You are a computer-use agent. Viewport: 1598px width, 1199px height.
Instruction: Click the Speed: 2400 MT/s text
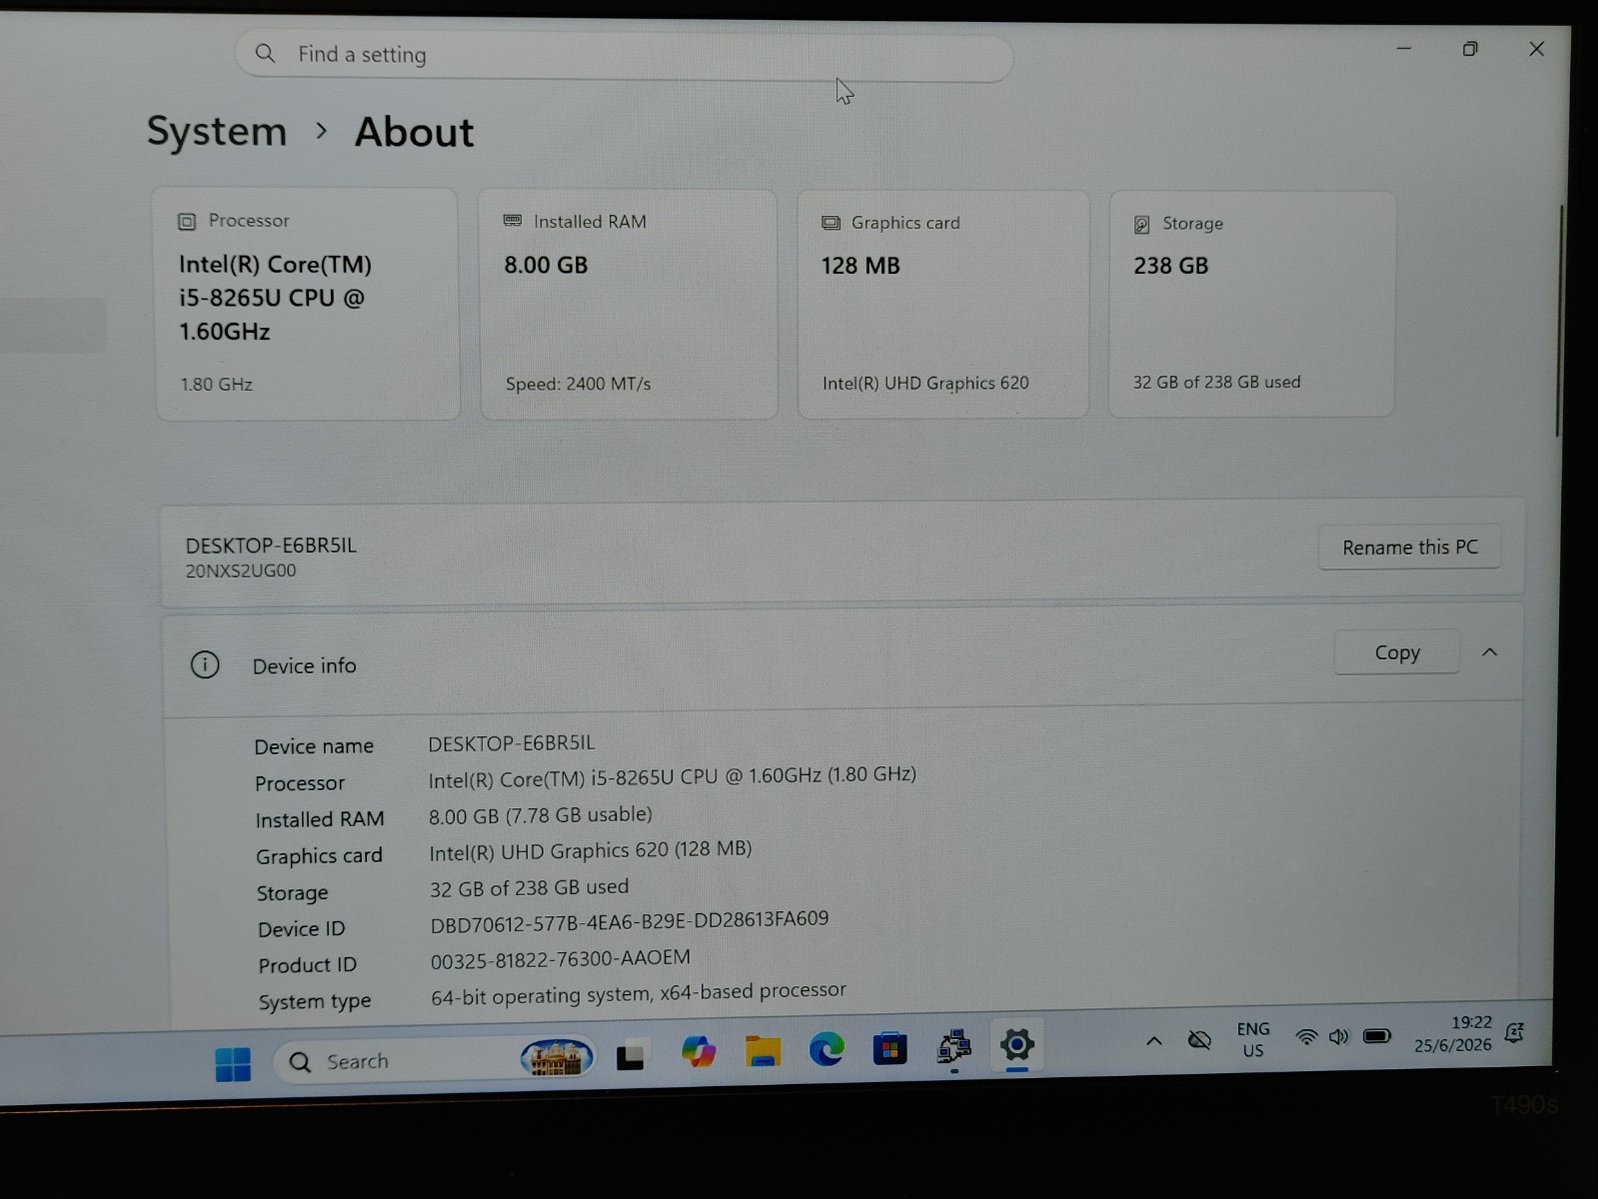(x=578, y=384)
